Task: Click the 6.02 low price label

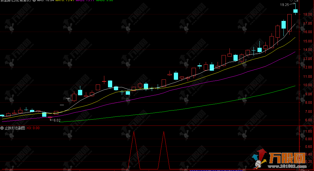Action: pos(57,120)
